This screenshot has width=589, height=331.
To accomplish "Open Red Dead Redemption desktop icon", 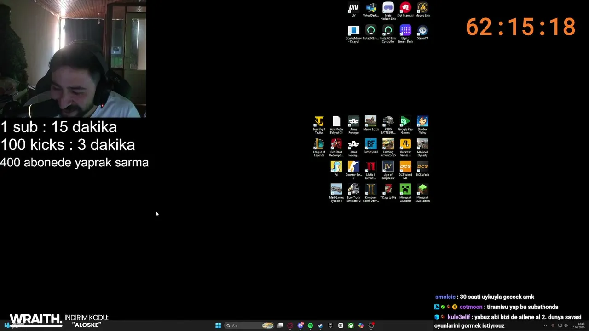I will [336, 148].
